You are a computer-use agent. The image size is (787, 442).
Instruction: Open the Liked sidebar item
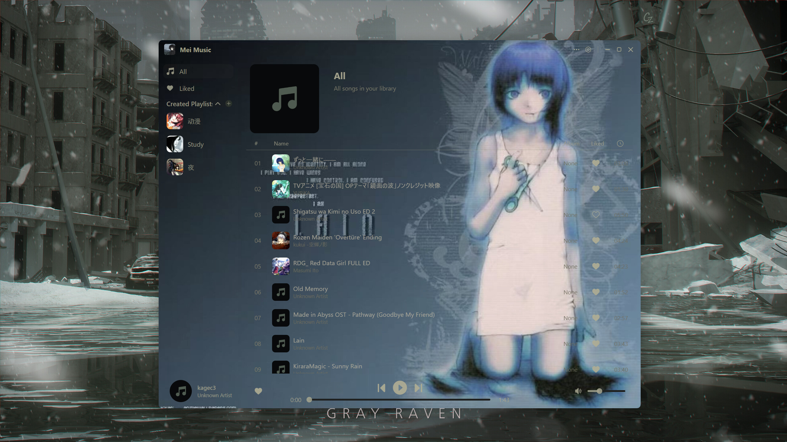(198, 88)
